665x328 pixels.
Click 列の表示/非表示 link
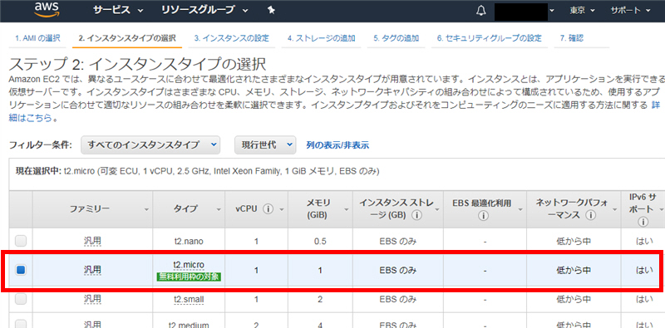[337, 145]
